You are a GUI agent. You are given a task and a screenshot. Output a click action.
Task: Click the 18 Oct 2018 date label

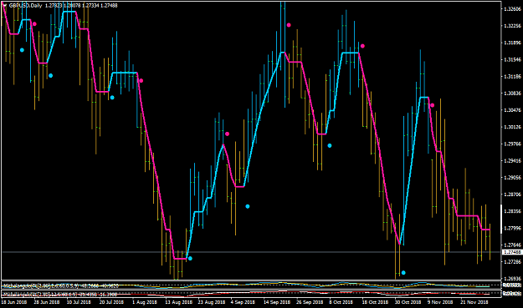pyautogui.click(x=375, y=302)
